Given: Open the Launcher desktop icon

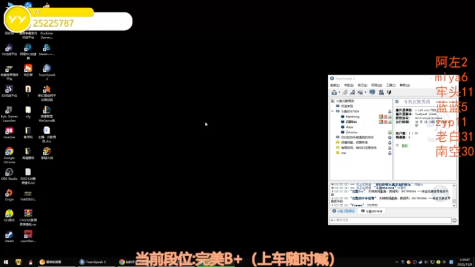Looking at the screenshot, I should pos(28,236).
